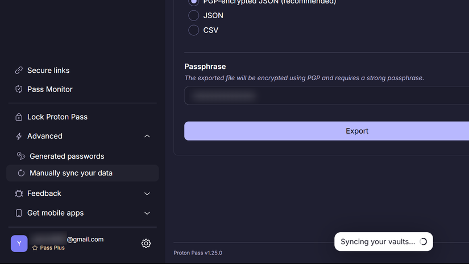Screen dimensions: 469x264
Task: Click the manual sync circular arrow icon
Action: (x=21, y=173)
